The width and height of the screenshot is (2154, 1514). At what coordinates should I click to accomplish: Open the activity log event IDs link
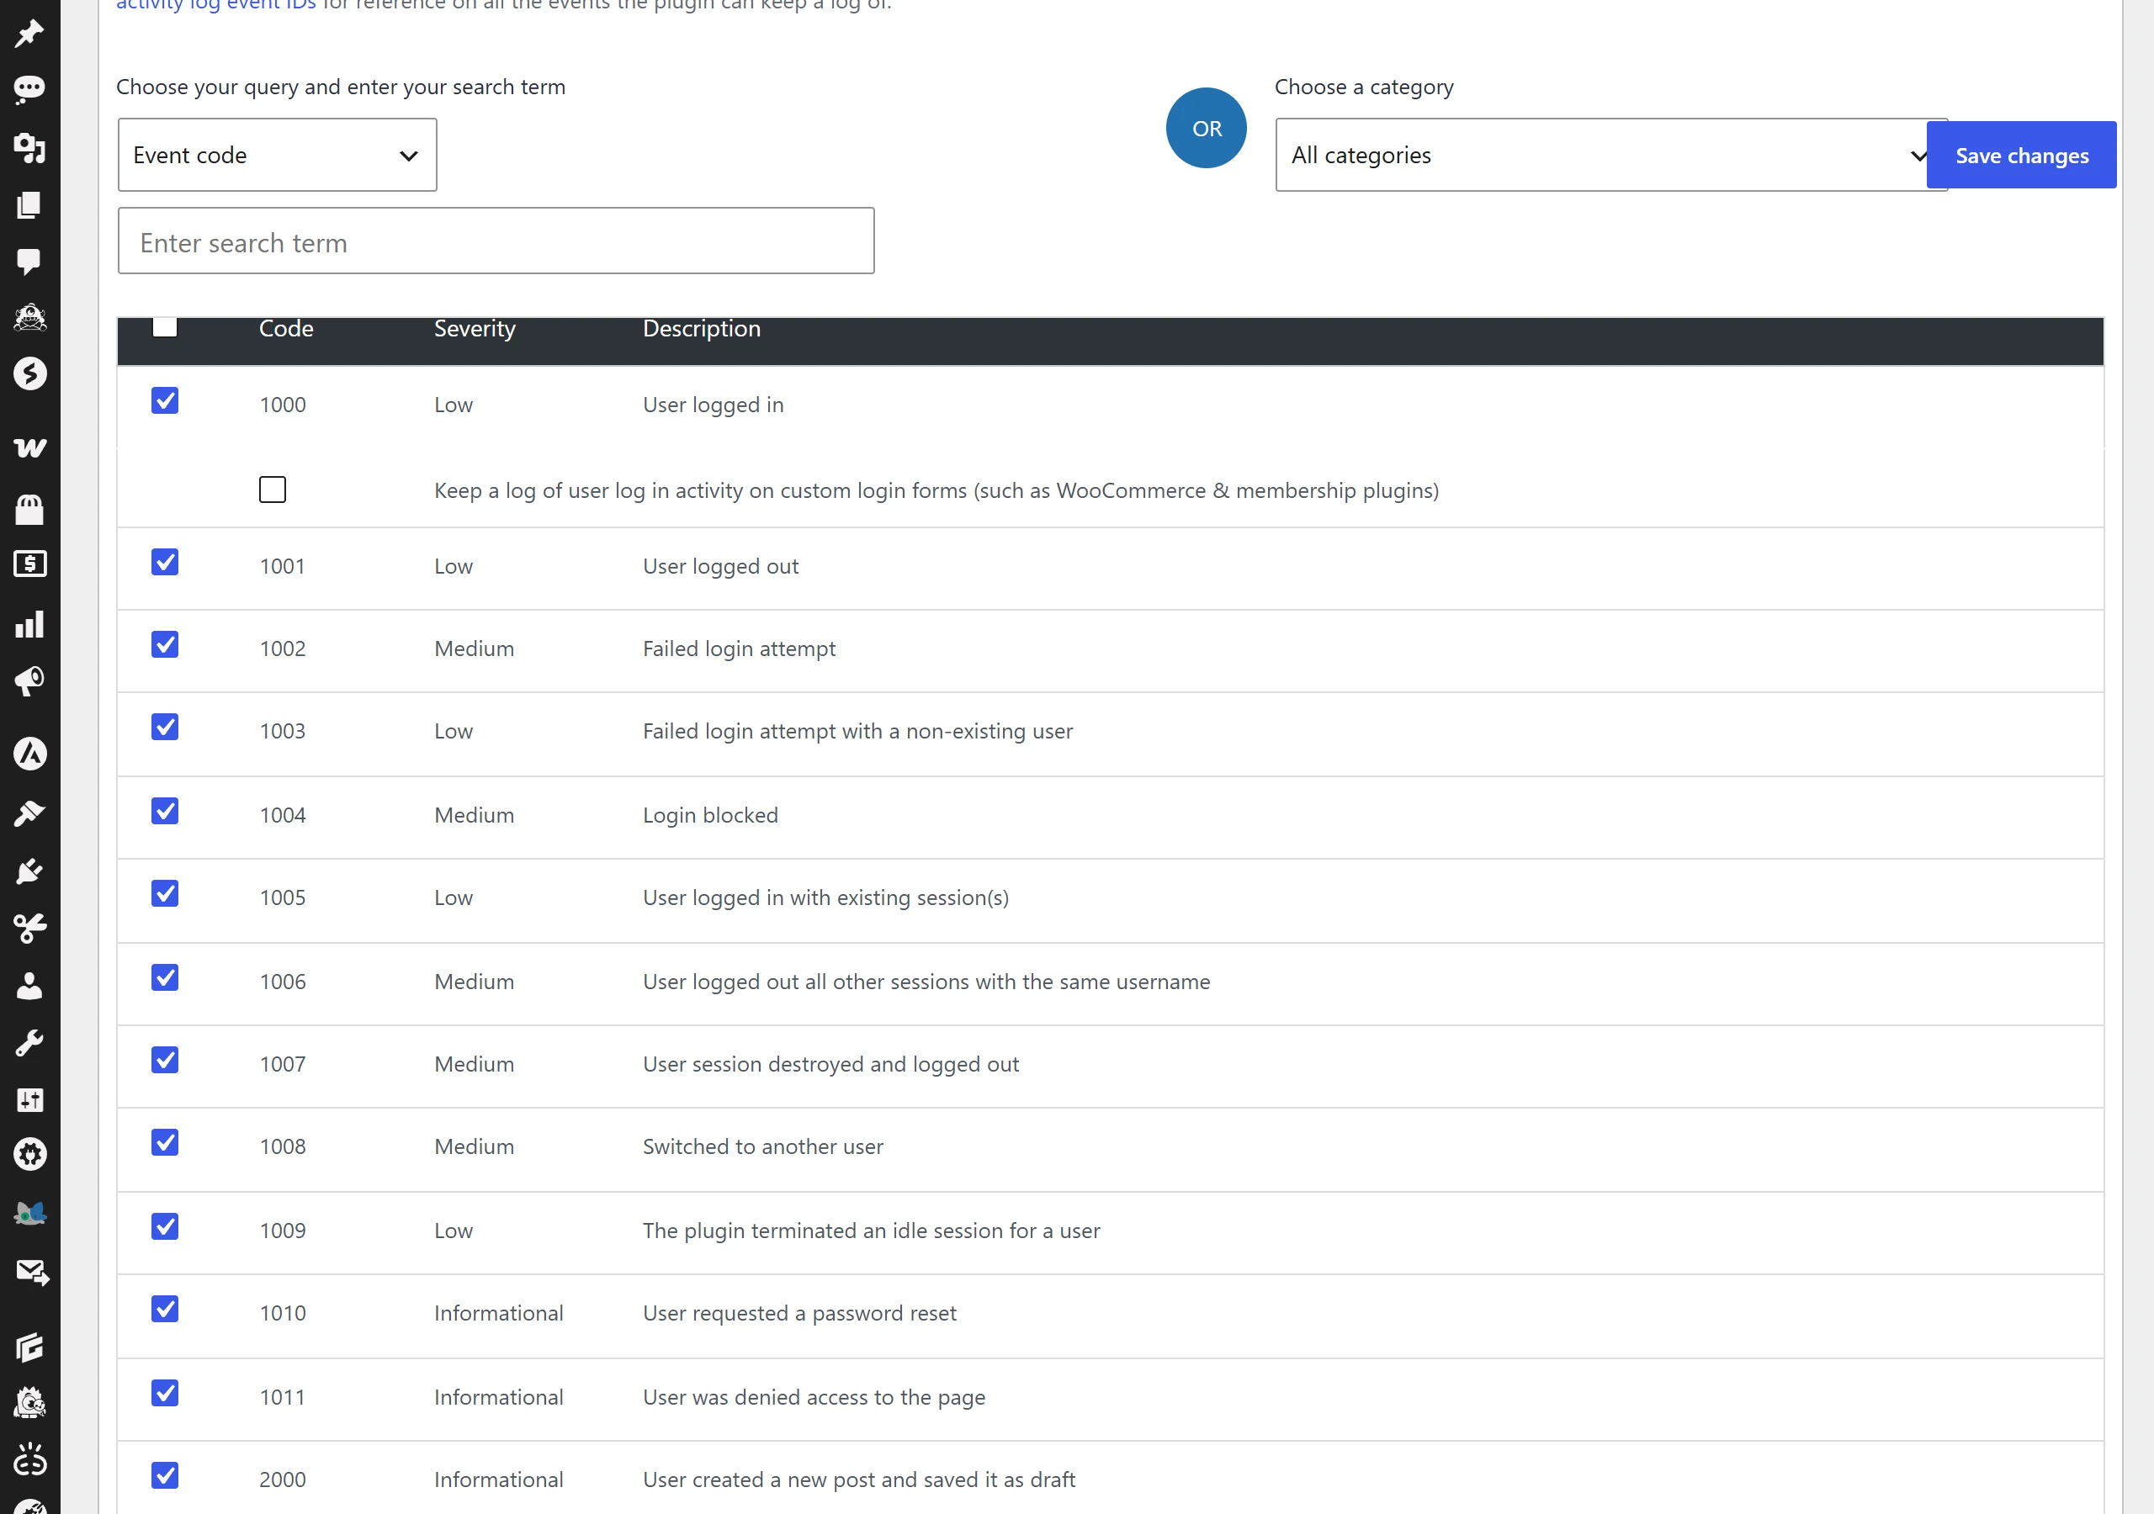[215, 5]
